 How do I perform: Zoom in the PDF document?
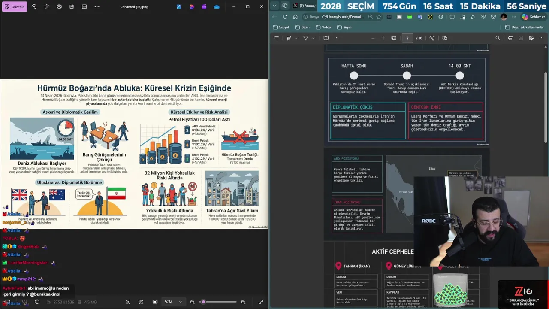tap(383, 38)
